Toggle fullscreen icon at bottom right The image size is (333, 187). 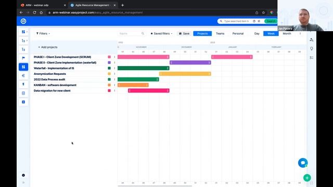click(x=312, y=183)
